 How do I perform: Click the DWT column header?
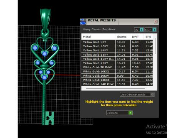pyautogui.click(x=137, y=37)
